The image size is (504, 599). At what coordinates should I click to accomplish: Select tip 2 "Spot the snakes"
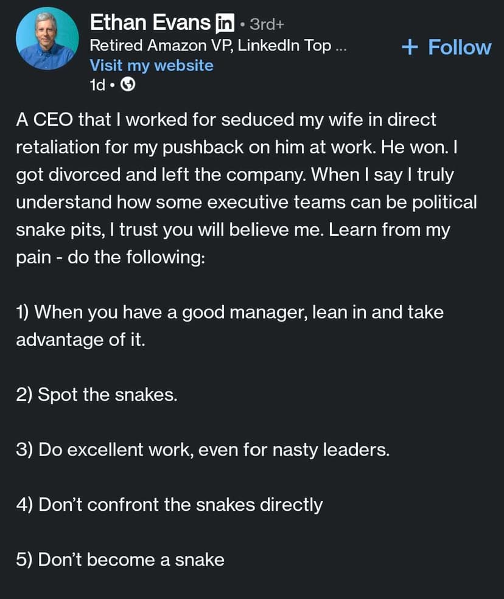[x=97, y=395]
